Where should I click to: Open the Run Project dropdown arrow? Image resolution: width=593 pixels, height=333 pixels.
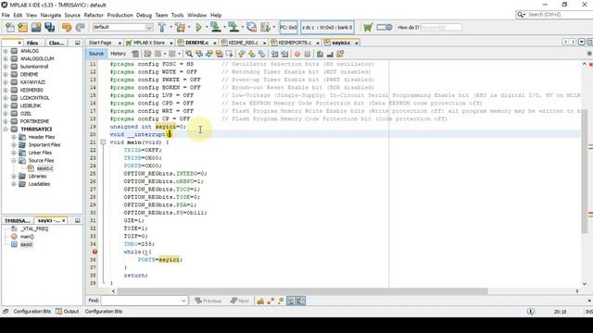tap(207, 27)
